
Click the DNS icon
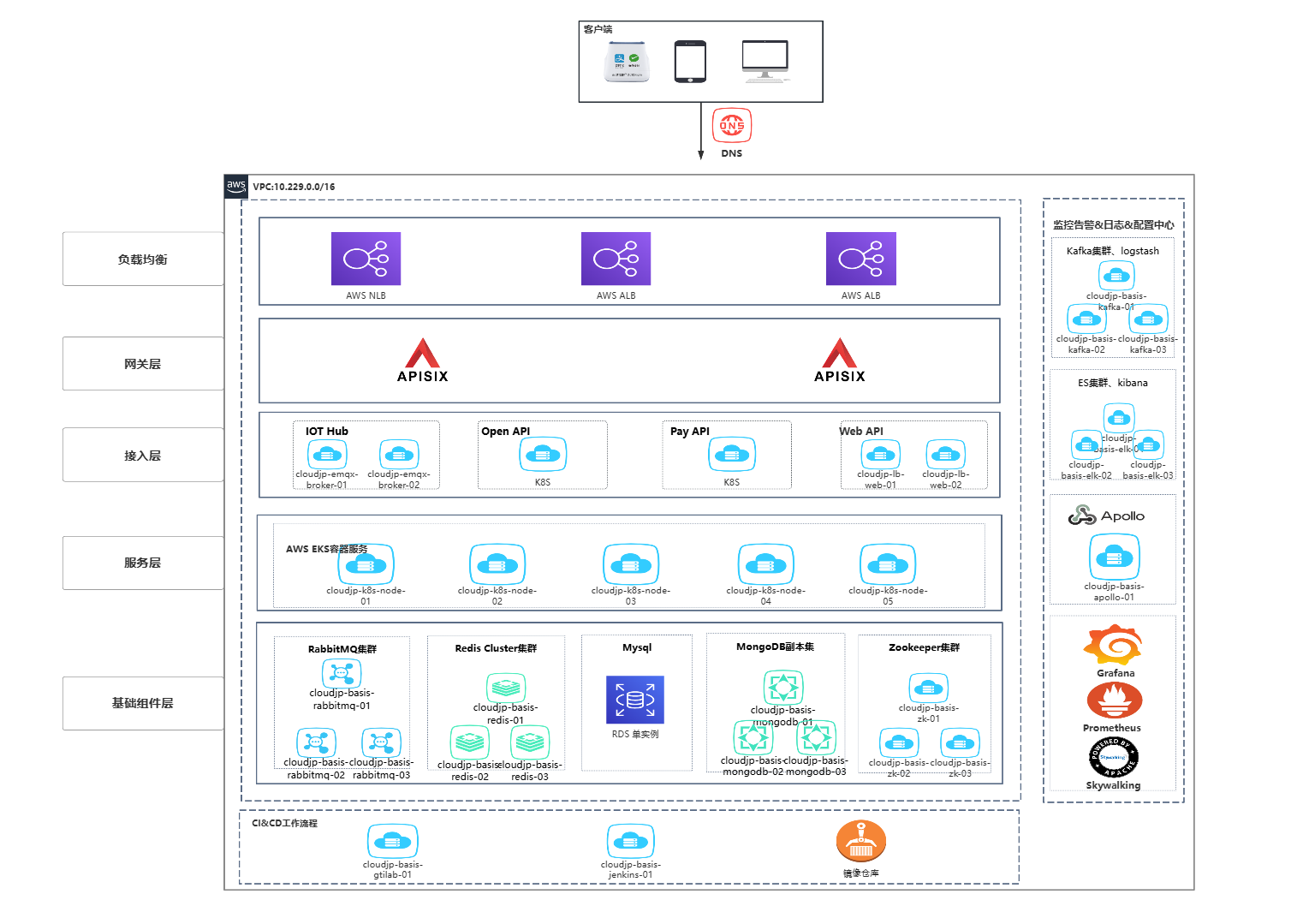[732, 126]
